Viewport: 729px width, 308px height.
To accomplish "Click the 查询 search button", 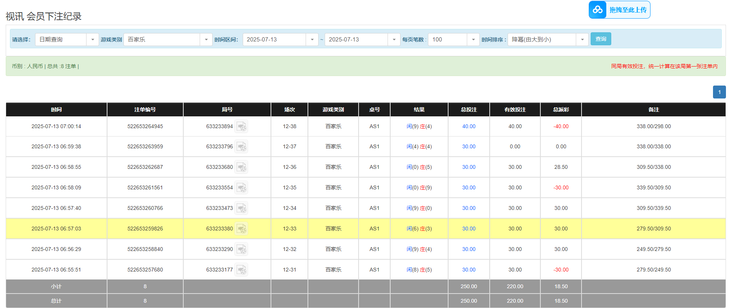I will [601, 39].
